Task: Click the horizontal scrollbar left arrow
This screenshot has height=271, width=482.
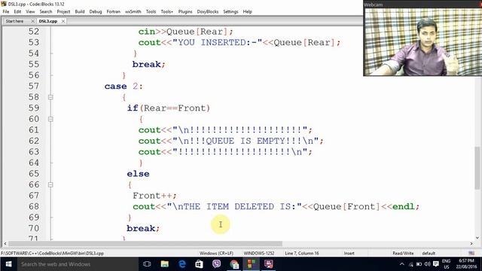Action: click(x=5, y=244)
